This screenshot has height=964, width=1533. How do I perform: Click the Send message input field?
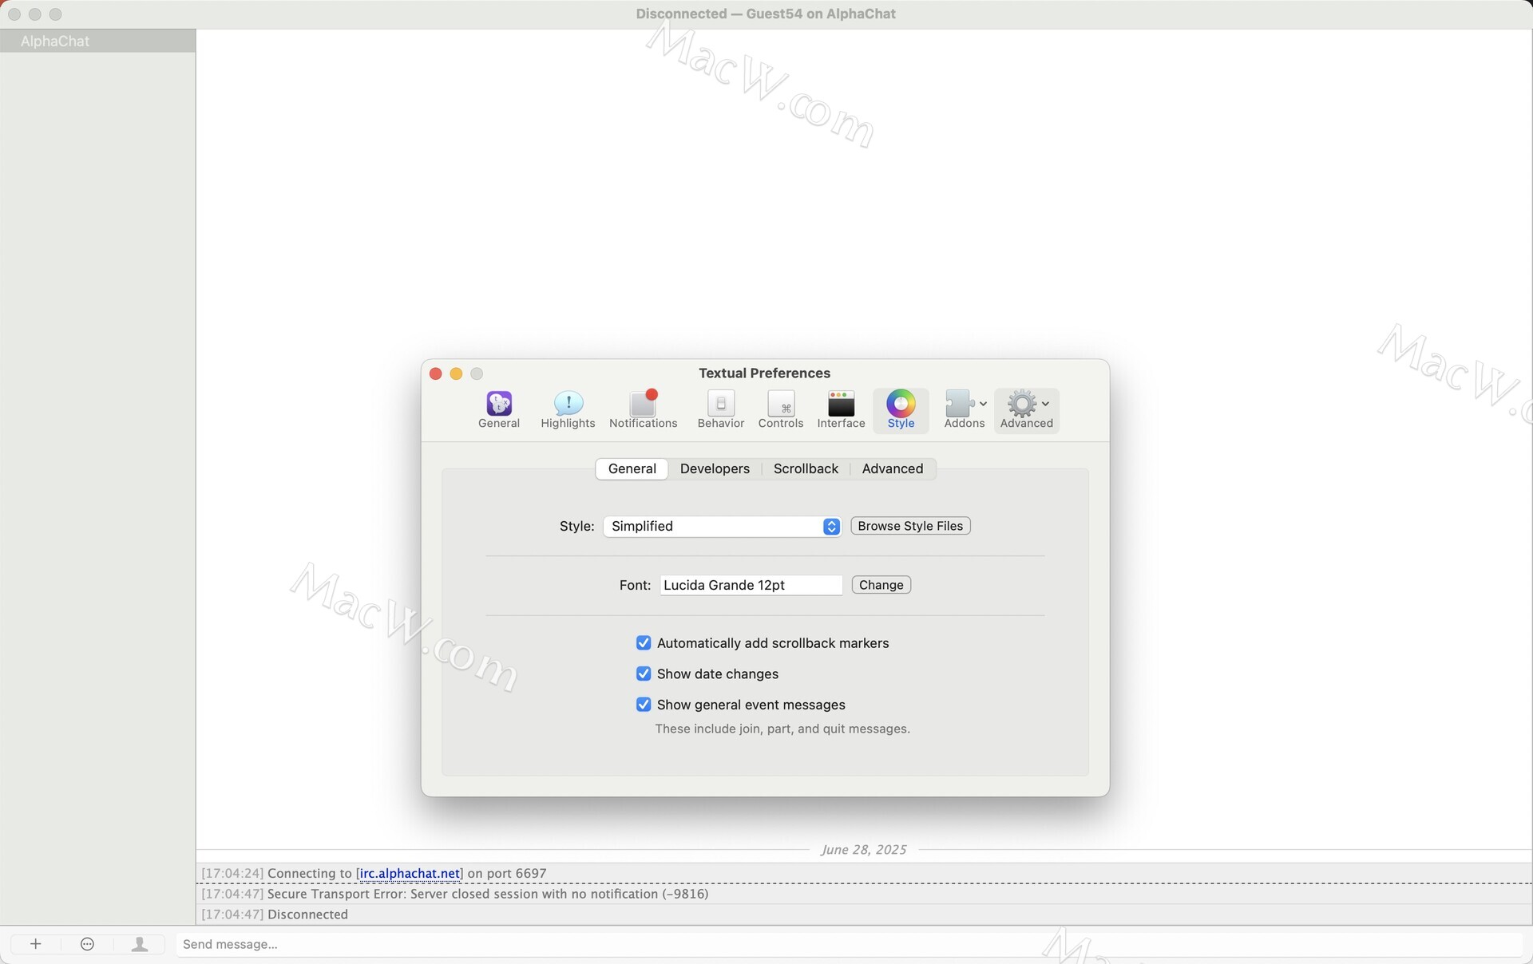click(849, 944)
